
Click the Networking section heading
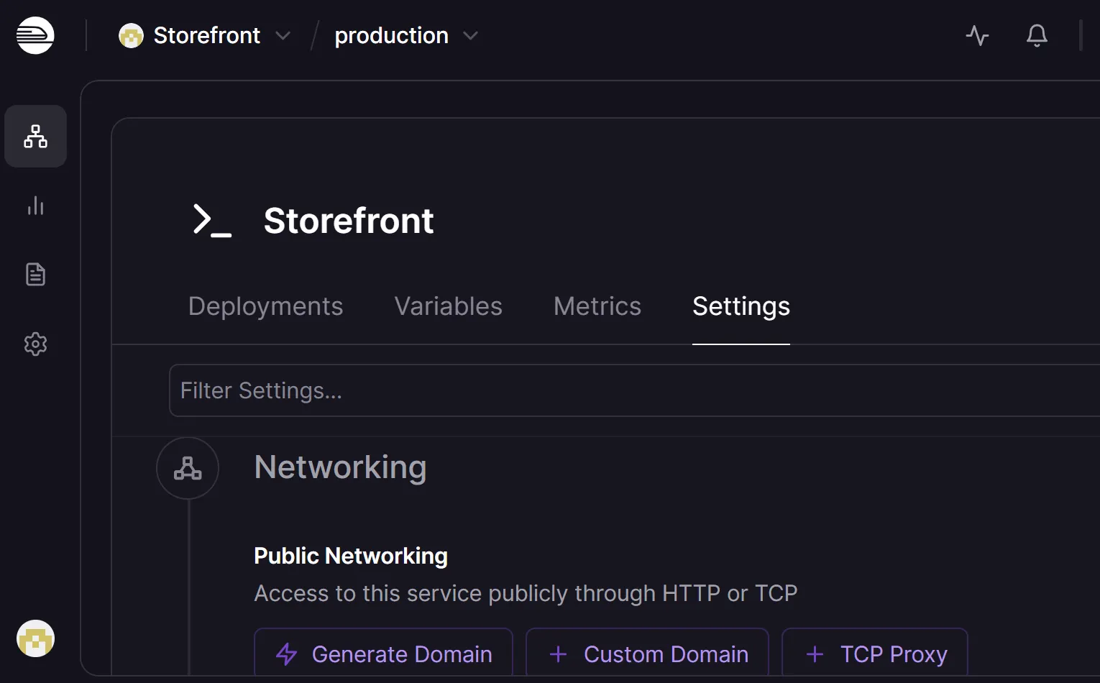(341, 467)
